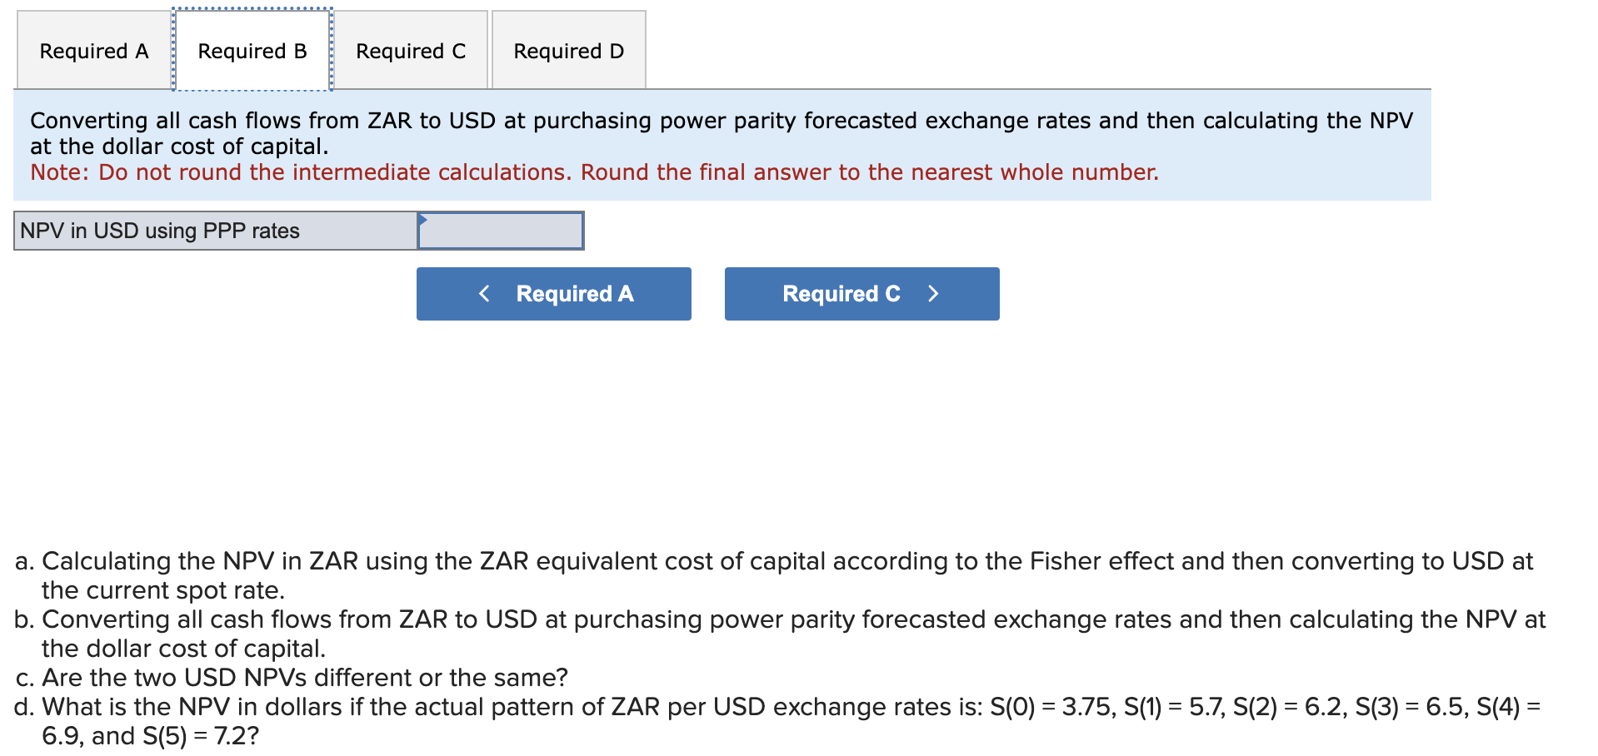Open the Required B tab
The height and width of the screenshot is (756, 1598).
point(252,51)
